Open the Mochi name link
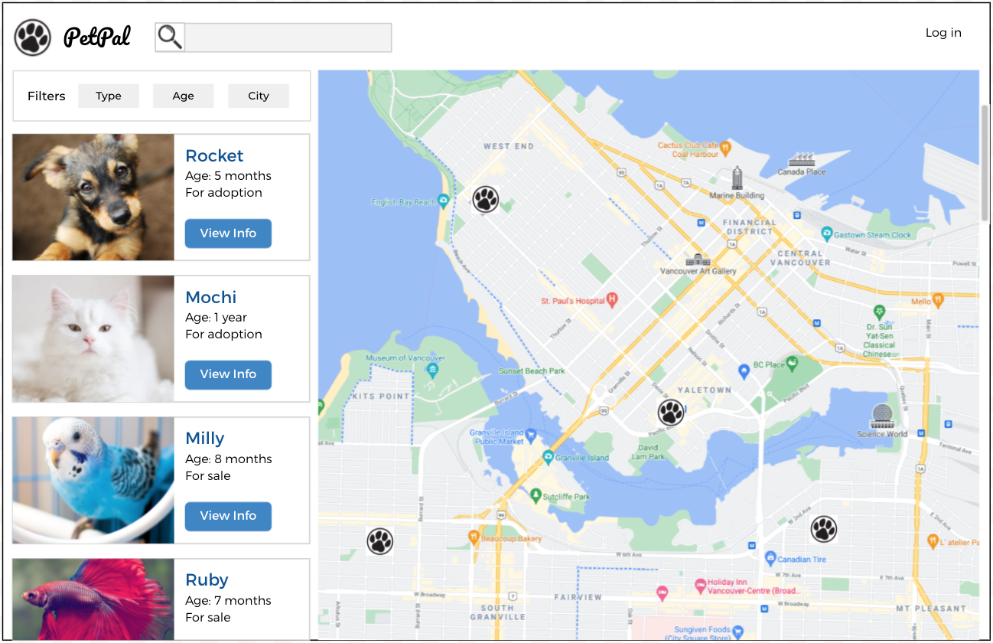Viewport: 993px width, 643px height. click(x=211, y=297)
